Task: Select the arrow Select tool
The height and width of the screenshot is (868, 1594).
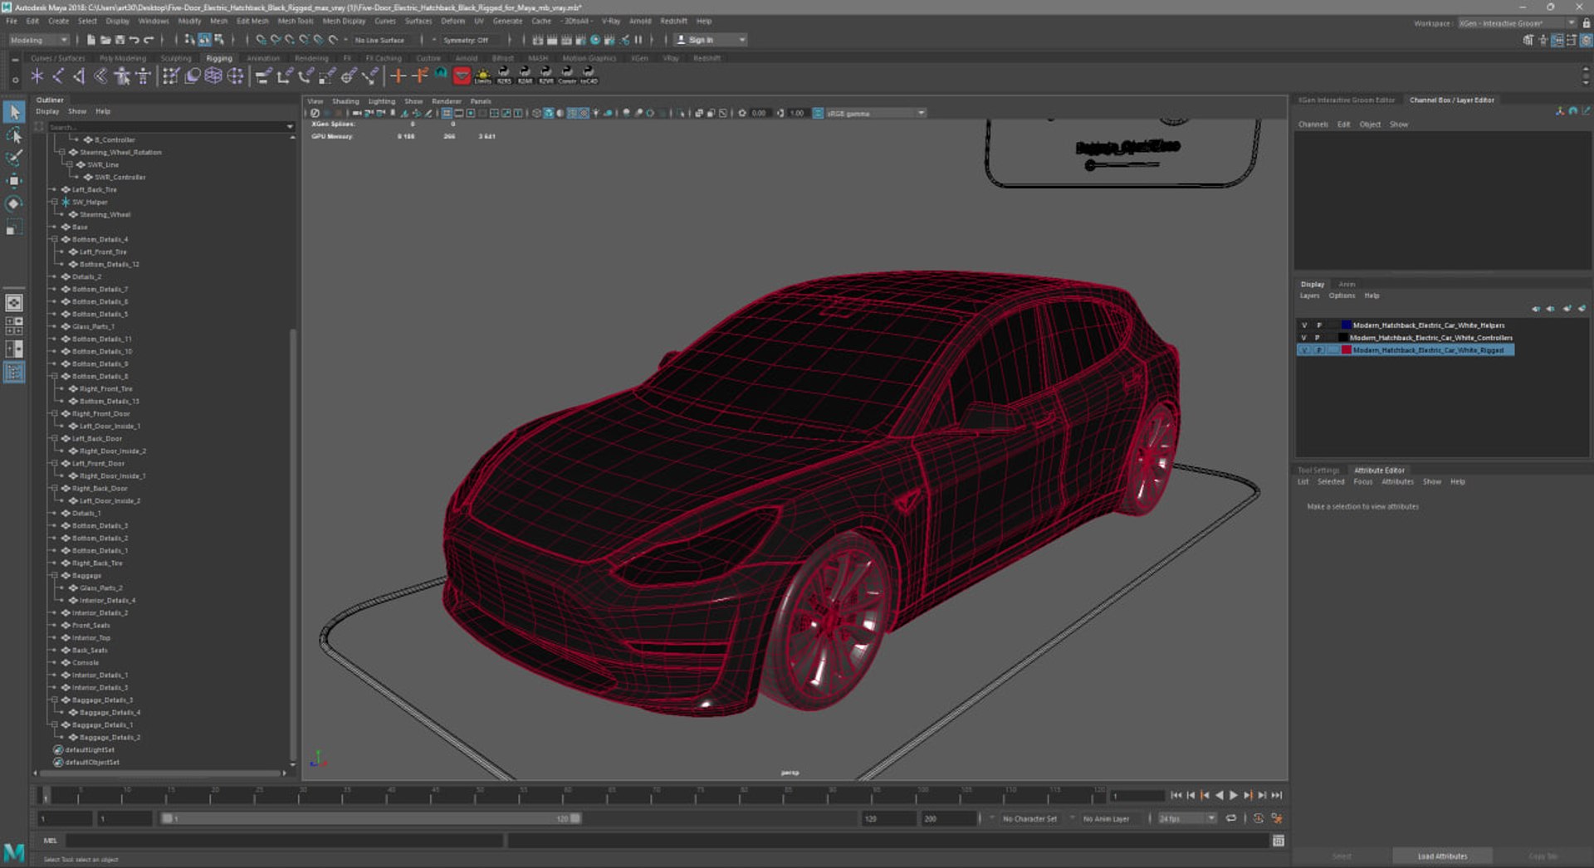Action: (14, 112)
